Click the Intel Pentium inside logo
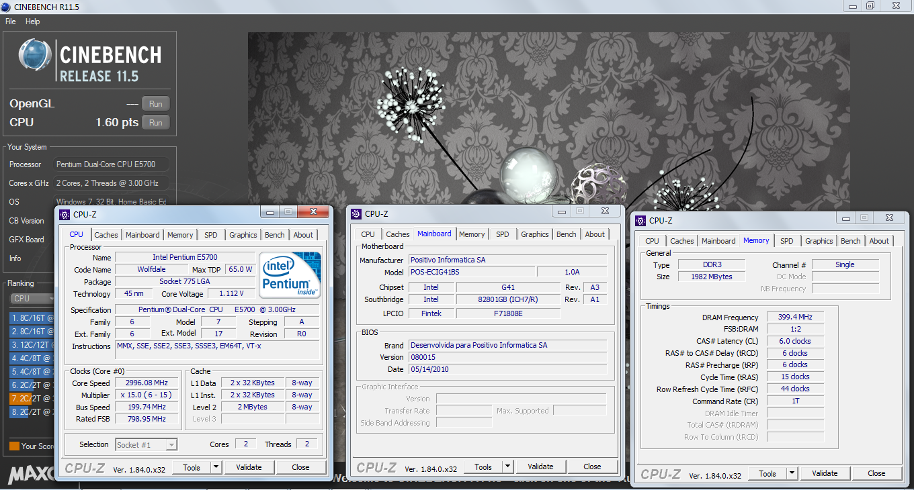This screenshot has width=914, height=490. coord(290,275)
